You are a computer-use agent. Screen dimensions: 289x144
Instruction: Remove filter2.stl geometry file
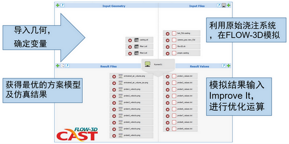[x=130, y=53]
